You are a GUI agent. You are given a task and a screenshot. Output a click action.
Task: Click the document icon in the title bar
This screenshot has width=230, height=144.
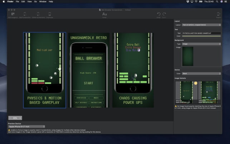(100, 10)
